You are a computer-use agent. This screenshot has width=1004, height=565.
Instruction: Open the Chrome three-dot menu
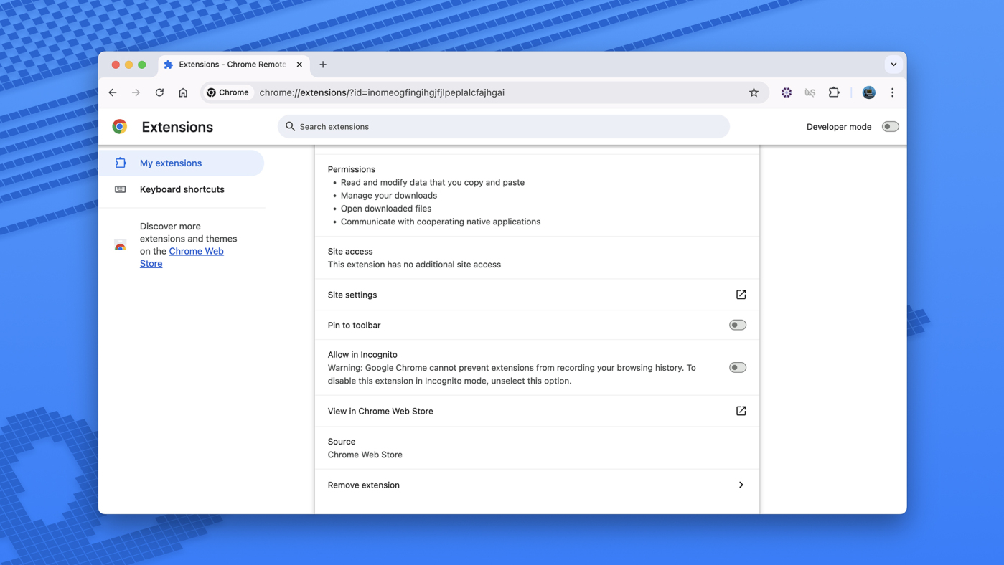892,92
